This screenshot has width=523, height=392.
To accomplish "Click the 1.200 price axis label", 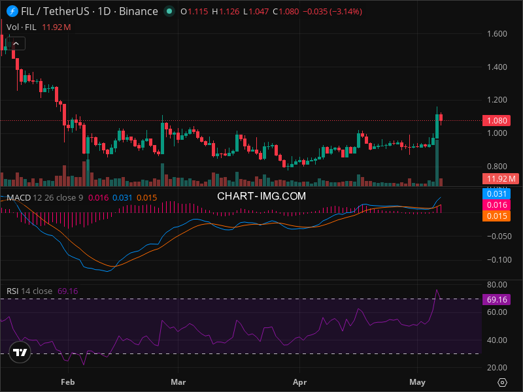I will tap(497, 100).
